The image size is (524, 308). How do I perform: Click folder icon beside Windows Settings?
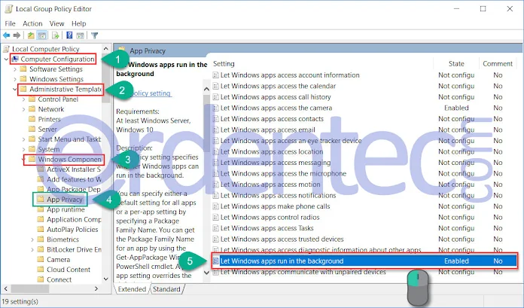tap(23, 79)
